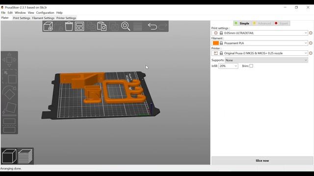Image resolution: width=314 pixels, height=176 pixels.
Task: Open the Printer preset dropdown
Action: click(260, 53)
